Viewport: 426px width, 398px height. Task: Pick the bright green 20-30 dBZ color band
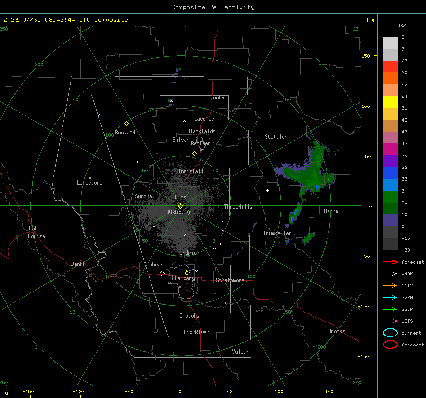tap(390, 196)
